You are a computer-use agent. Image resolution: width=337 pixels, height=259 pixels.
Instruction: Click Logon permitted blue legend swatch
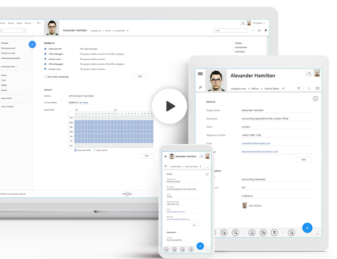(x=75, y=150)
